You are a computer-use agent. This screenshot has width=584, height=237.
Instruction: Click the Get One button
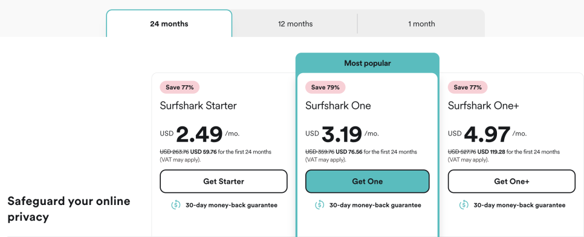click(x=367, y=181)
